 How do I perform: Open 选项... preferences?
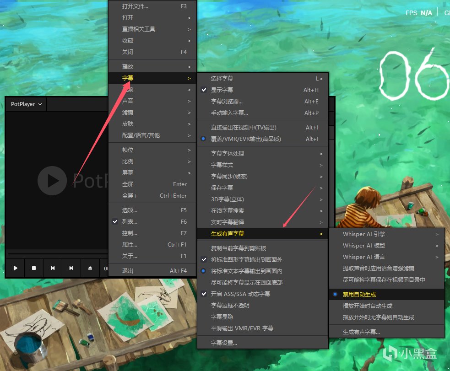tap(152, 210)
